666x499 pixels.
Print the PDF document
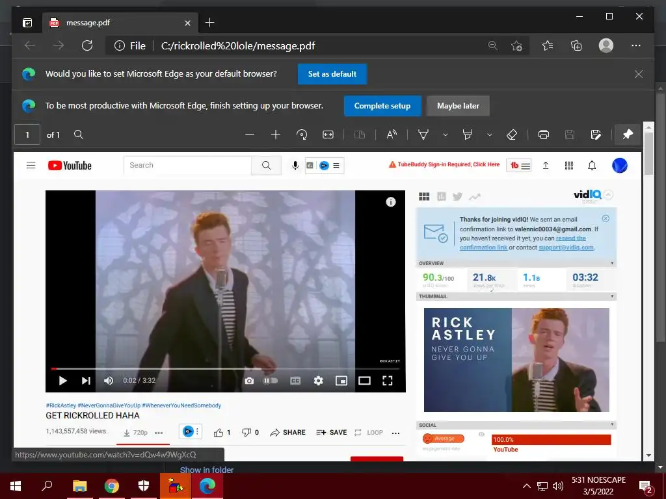pos(544,134)
